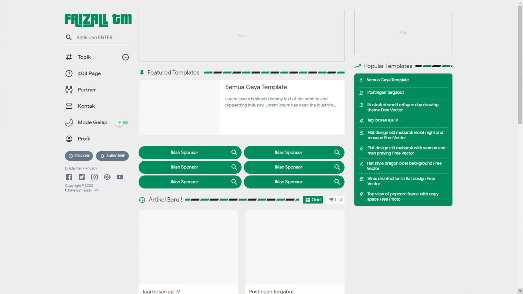The width and height of the screenshot is (523, 294).
Task: Click search icon on first Iklan Sponsor
Action: [234, 152]
